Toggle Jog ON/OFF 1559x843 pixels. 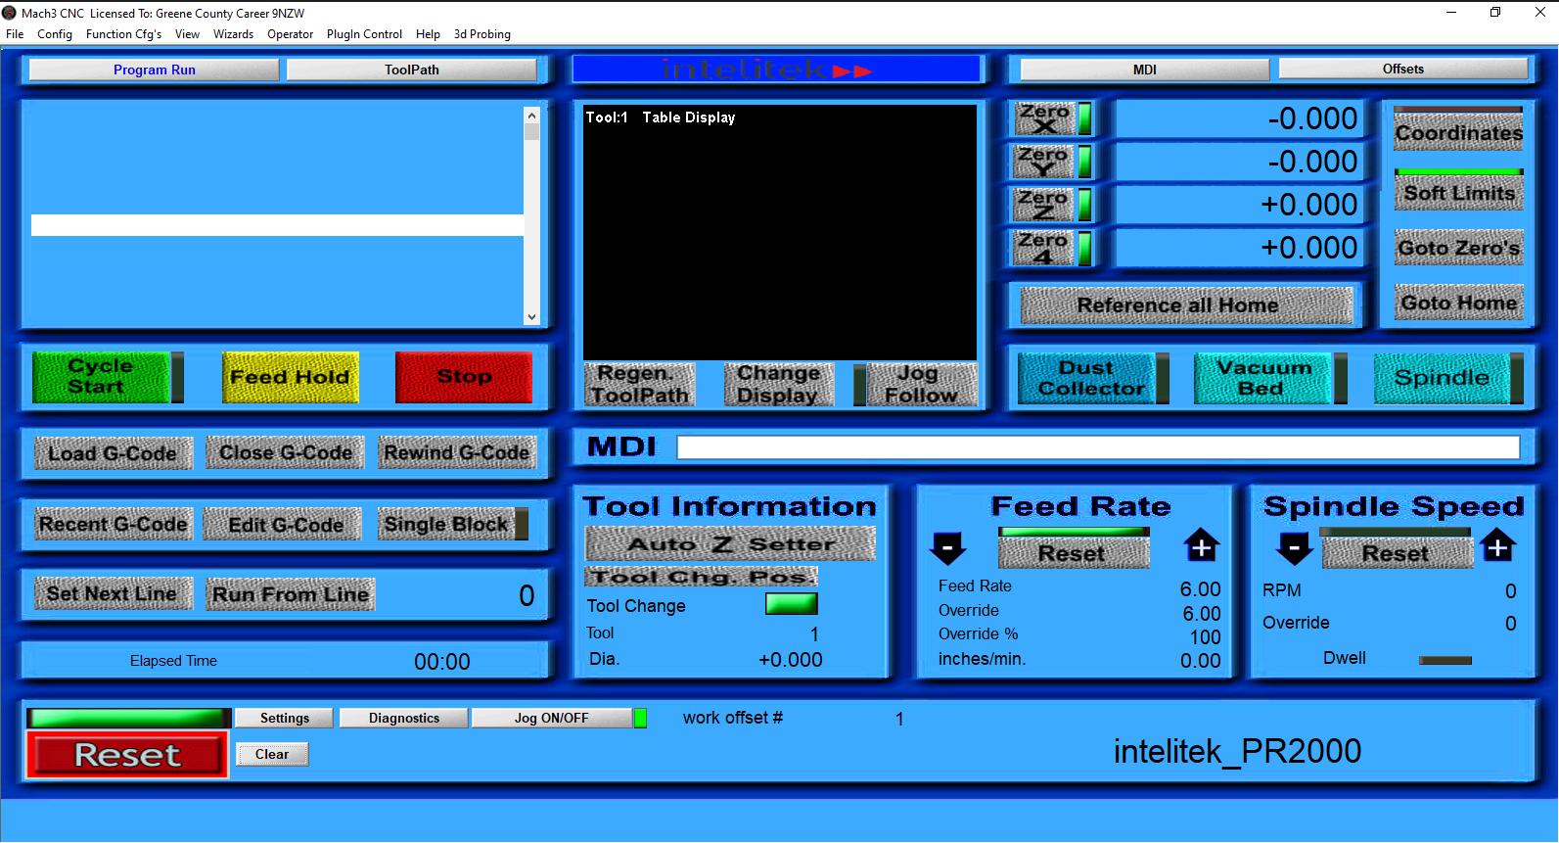click(x=552, y=718)
